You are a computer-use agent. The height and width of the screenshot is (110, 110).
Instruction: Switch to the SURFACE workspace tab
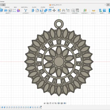7,7
